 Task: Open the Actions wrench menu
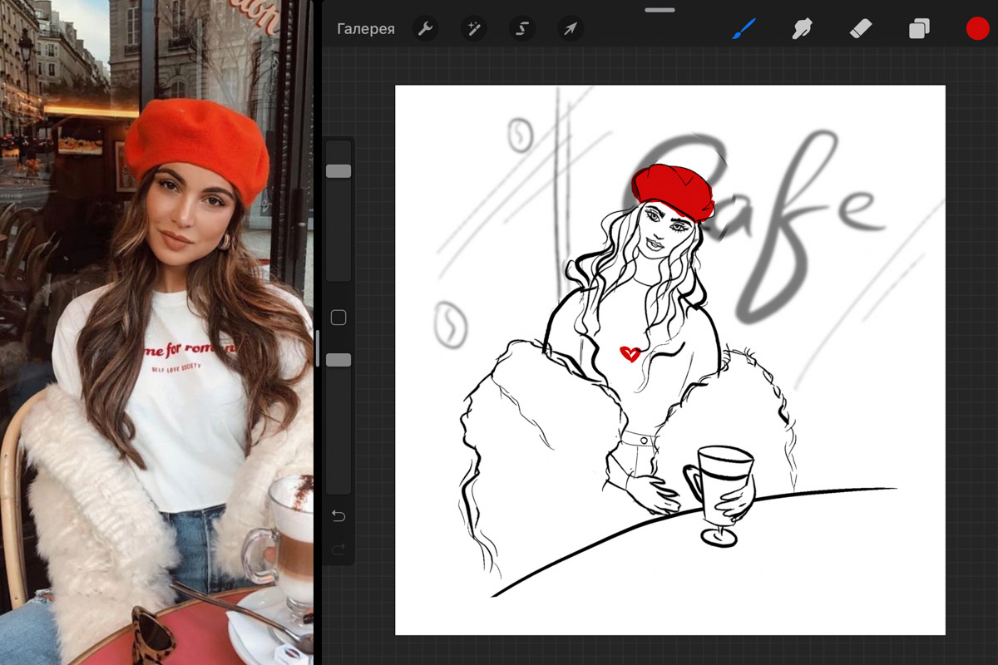(x=425, y=29)
